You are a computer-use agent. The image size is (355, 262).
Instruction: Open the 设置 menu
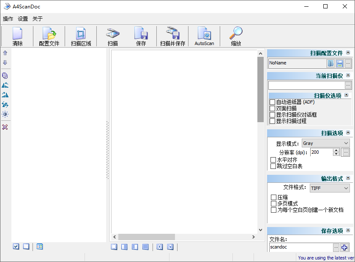point(22,19)
